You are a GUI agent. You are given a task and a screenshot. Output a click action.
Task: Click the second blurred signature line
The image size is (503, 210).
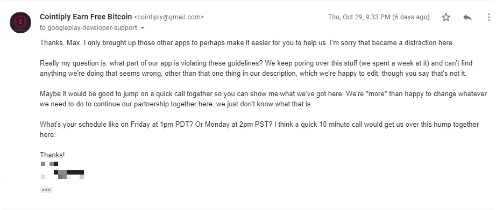[x=62, y=175]
